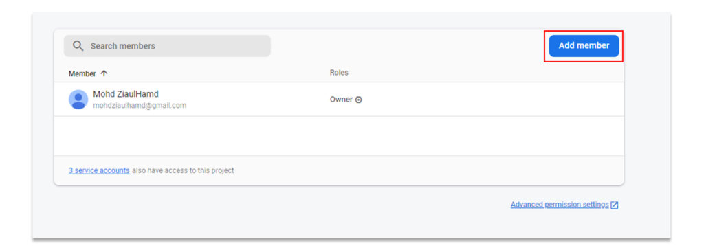704x250 pixels.
Task: Click the text "also have access to this project"
Action: click(183, 170)
